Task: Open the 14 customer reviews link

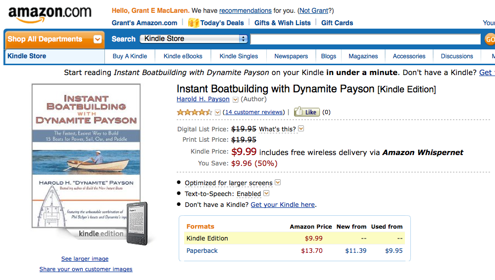Action: click(x=254, y=112)
